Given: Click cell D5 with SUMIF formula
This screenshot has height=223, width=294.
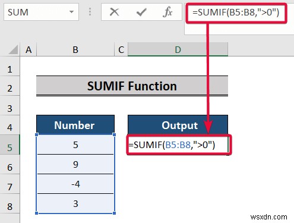Looking at the screenshot, I should [x=178, y=145].
